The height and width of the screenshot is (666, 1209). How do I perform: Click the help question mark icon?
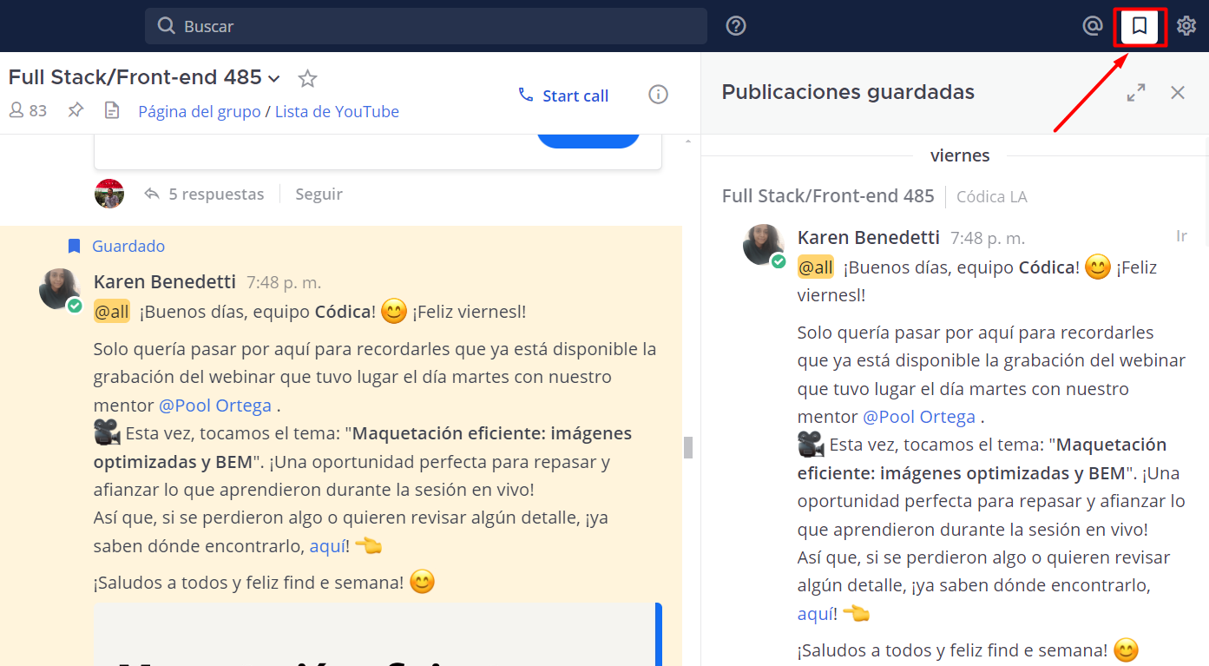(735, 25)
